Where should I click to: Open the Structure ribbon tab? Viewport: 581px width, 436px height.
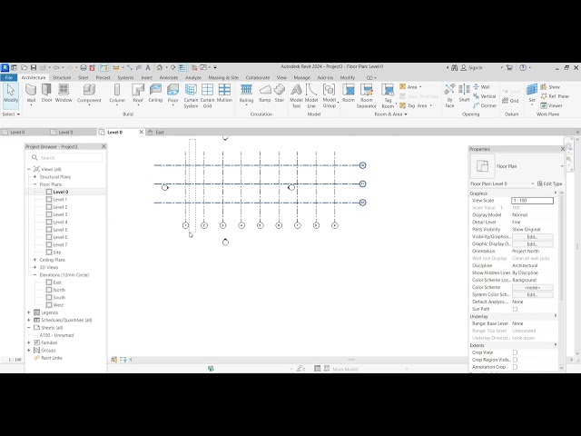tap(62, 77)
